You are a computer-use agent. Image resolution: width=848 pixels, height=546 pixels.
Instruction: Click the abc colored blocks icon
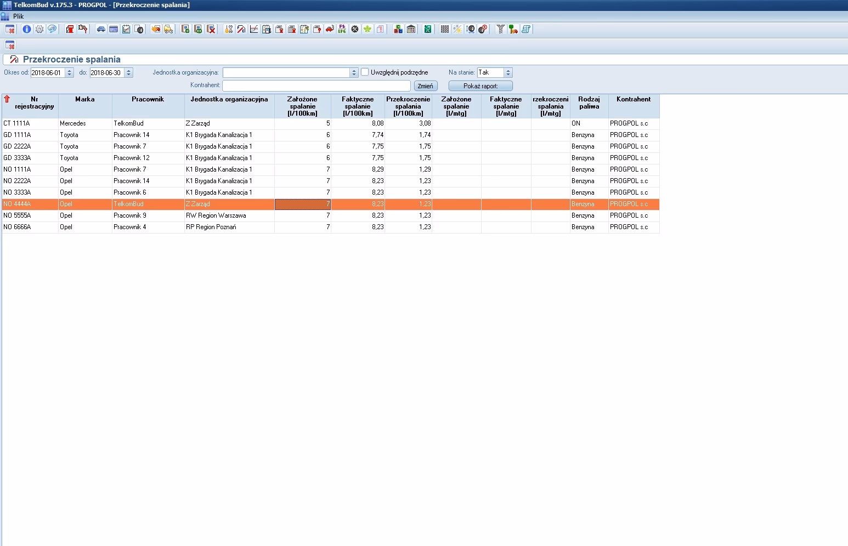tap(398, 29)
